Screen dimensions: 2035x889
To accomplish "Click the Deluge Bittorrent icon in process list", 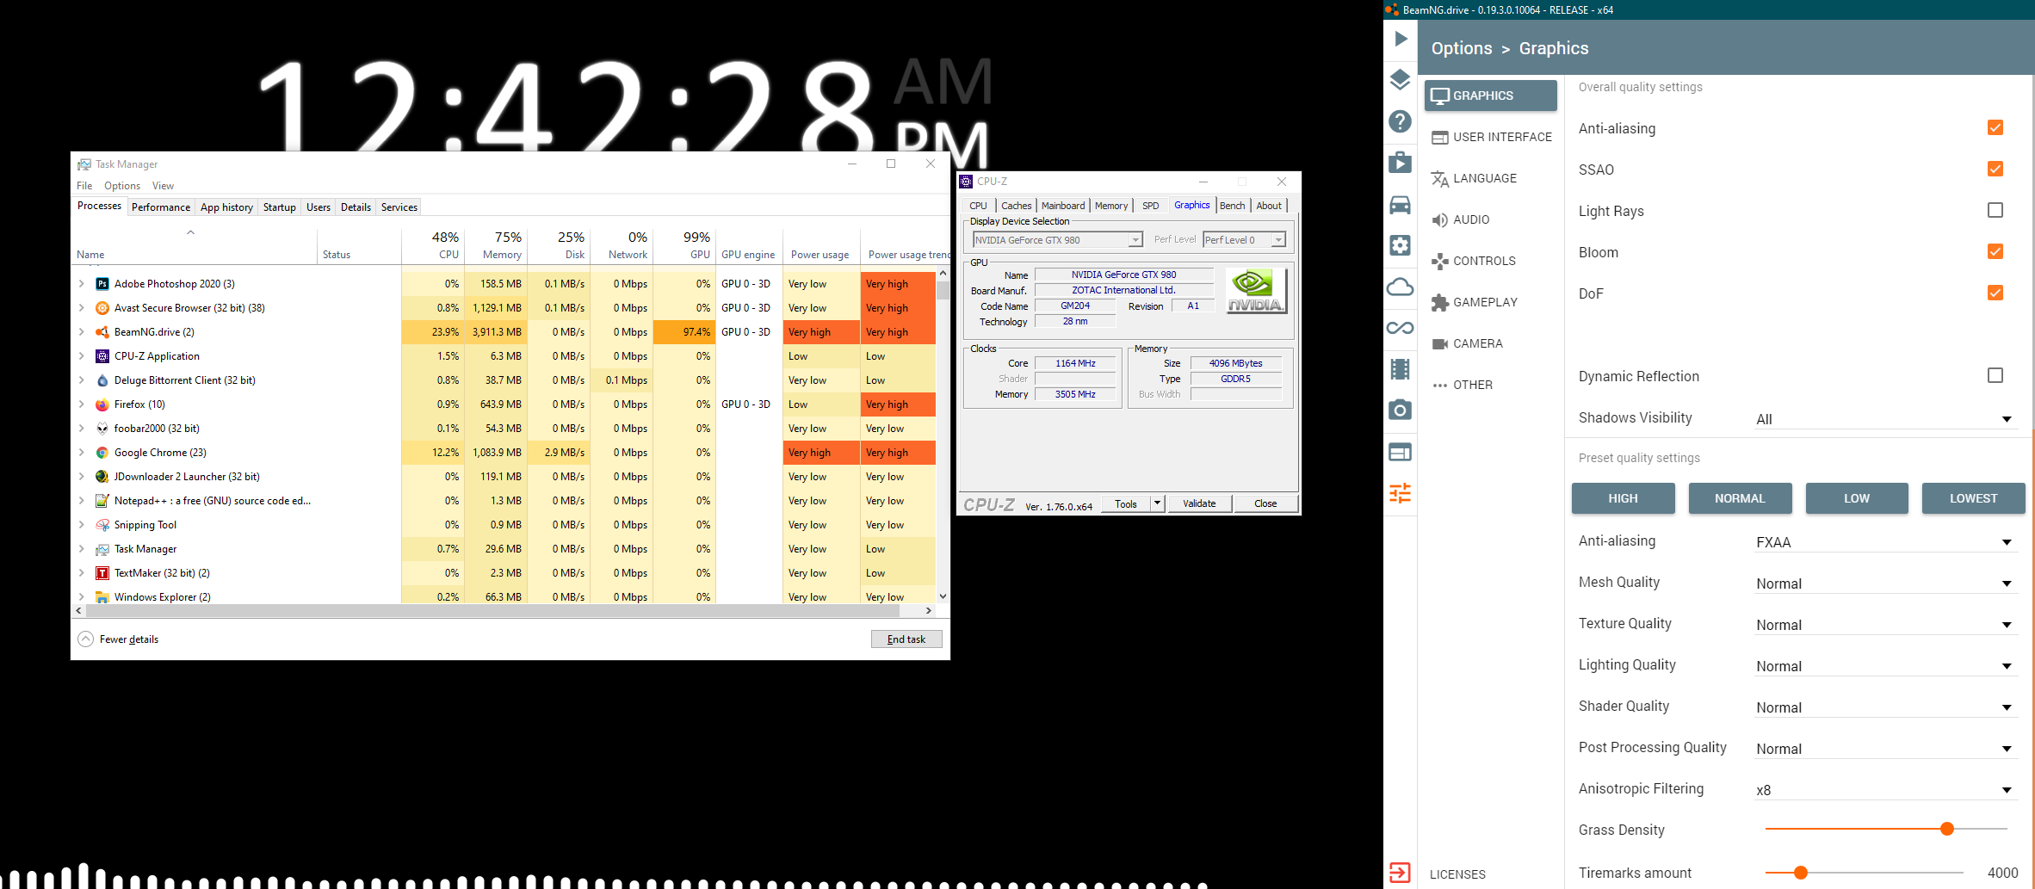I will [102, 380].
